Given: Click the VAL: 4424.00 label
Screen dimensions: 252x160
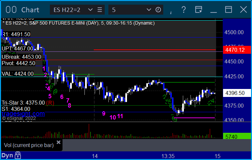Looking at the screenshot, I should 18,74.
